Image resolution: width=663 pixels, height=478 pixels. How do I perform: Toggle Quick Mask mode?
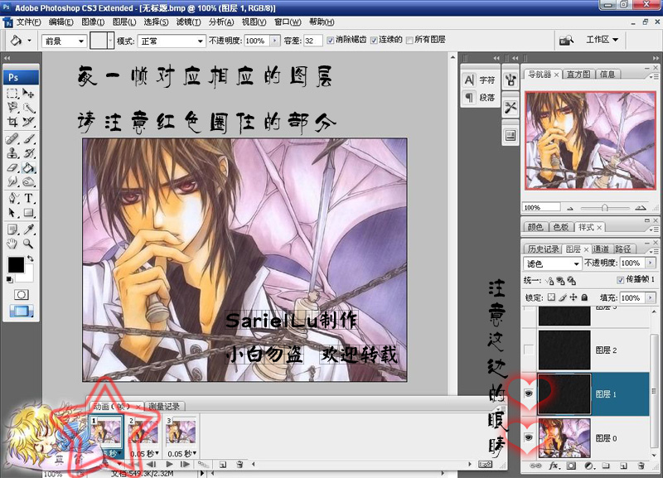[x=22, y=295]
